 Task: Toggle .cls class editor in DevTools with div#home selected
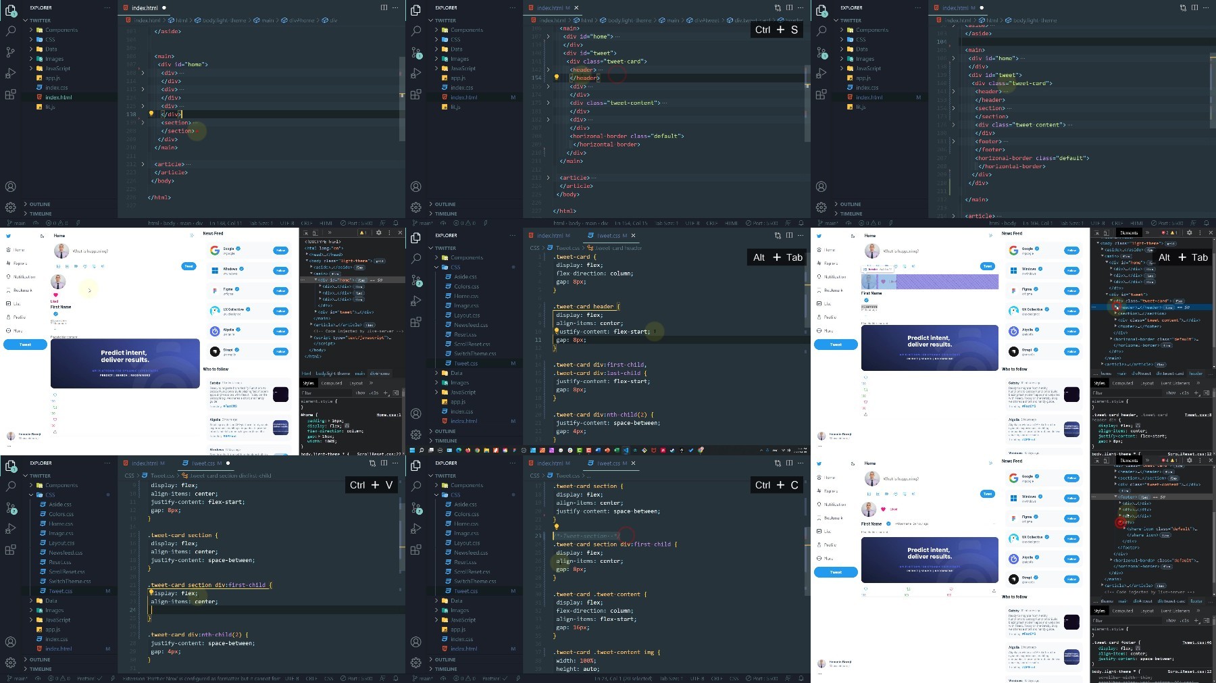pyautogui.click(x=374, y=393)
